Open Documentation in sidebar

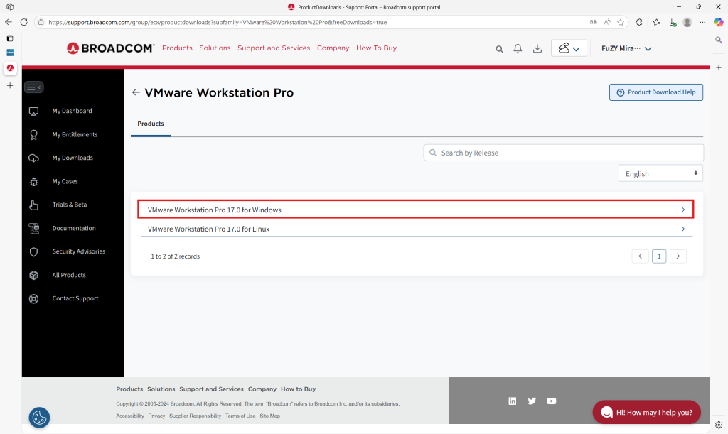click(x=74, y=228)
